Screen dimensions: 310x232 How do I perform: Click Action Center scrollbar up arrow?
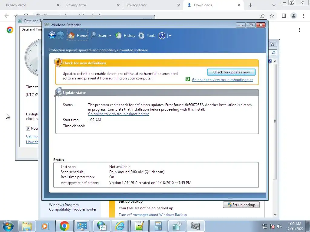[x=275, y=61]
